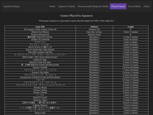Open the Social Media page

tap(134, 6)
